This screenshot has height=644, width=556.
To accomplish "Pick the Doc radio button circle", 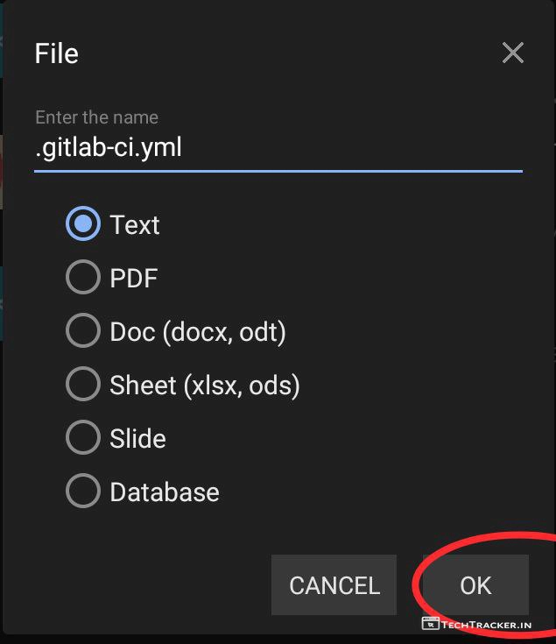I will pyautogui.click(x=83, y=332).
